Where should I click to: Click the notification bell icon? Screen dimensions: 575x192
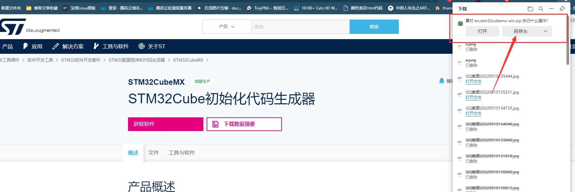pyautogui.click(x=441, y=81)
